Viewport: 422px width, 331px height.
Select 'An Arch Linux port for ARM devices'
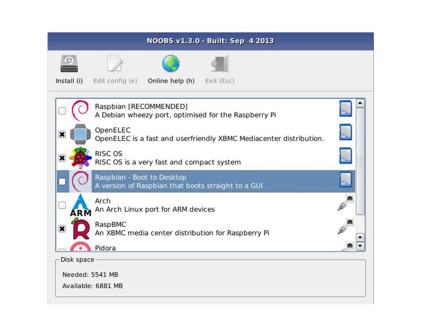tap(155, 209)
